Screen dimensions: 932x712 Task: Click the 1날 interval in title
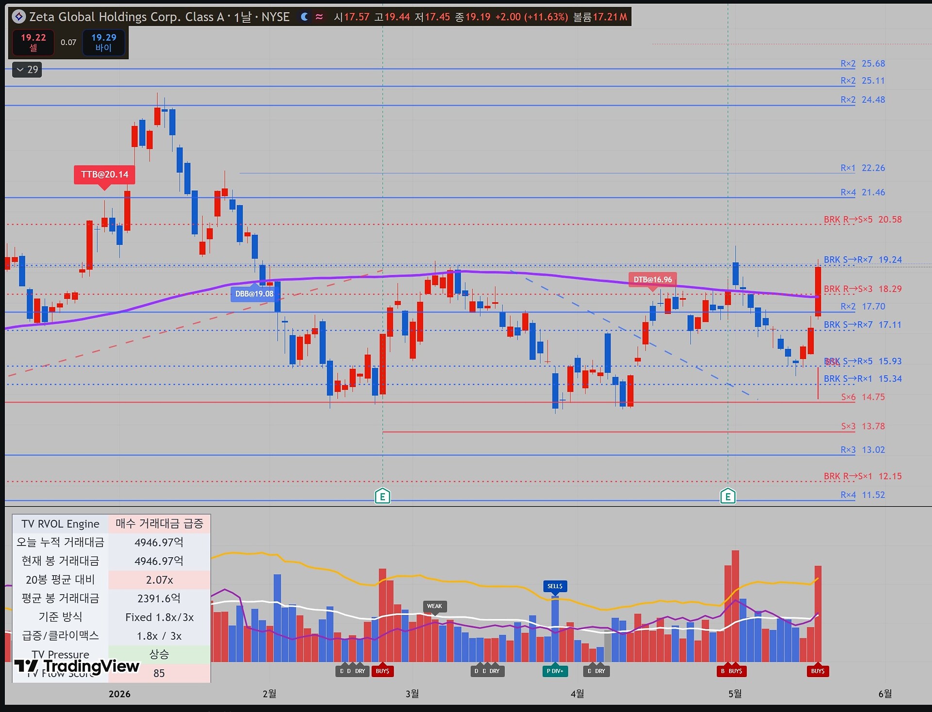click(242, 17)
